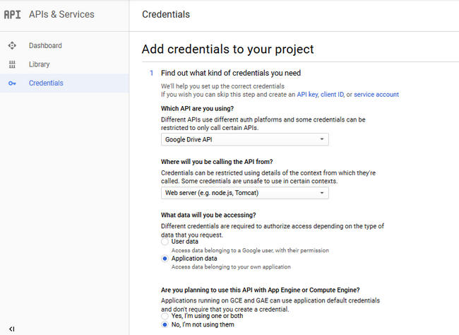The width and height of the screenshot is (459, 335).
Task: Open the Dashboard menu item
Action: 64,45
